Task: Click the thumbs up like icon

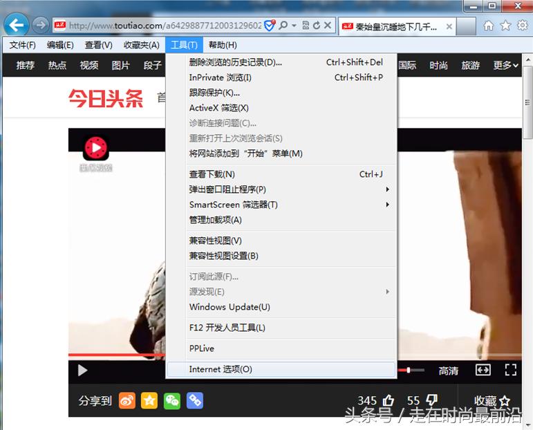Action: pos(389,400)
